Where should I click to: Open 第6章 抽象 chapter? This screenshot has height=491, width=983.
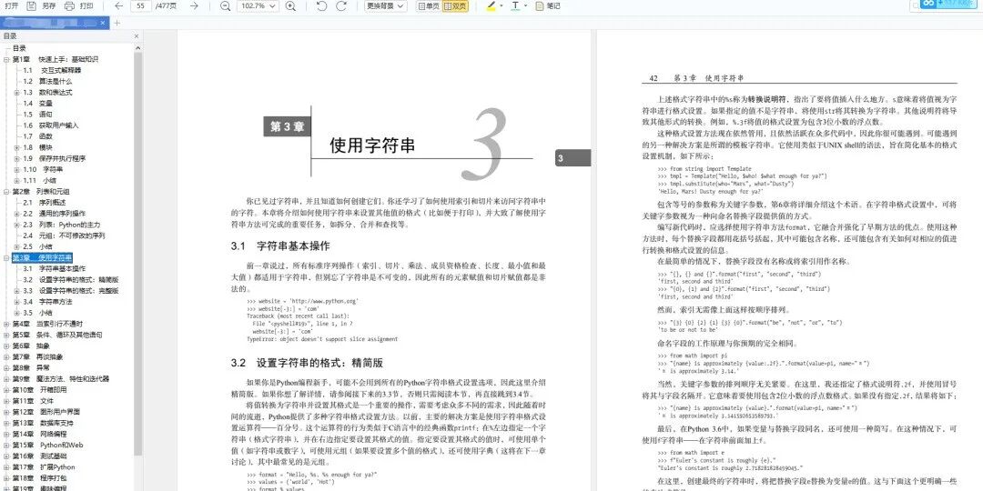[31, 346]
